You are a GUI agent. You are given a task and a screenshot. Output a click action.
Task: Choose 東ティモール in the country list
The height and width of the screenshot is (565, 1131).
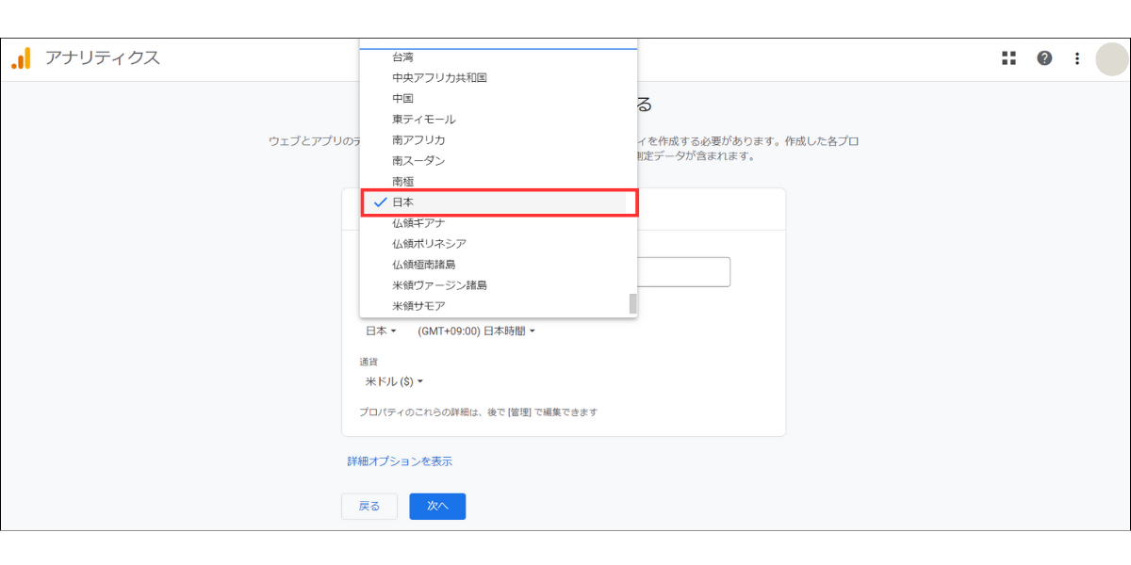pyautogui.click(x=499, y=120)
